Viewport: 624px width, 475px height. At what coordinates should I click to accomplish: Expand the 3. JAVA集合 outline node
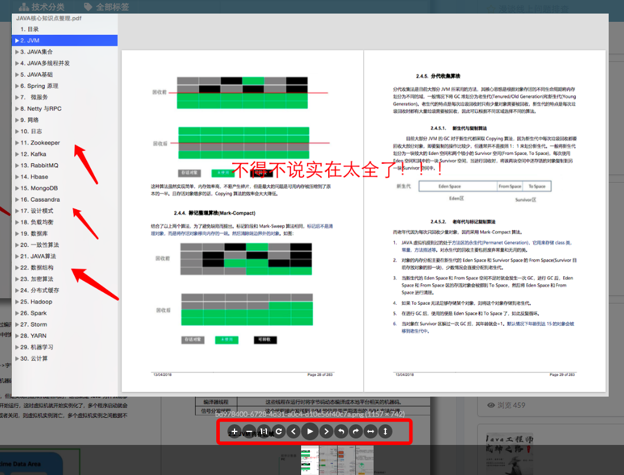pyautogui.click(x=17, y=52)
